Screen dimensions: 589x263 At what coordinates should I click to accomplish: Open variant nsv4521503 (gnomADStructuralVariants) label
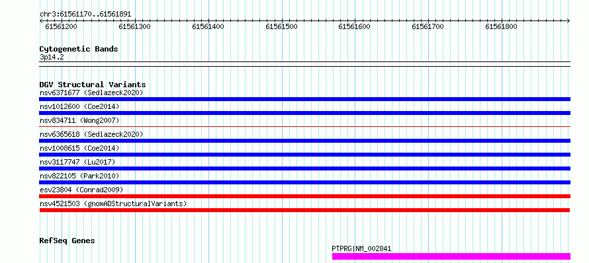[113, 204]
